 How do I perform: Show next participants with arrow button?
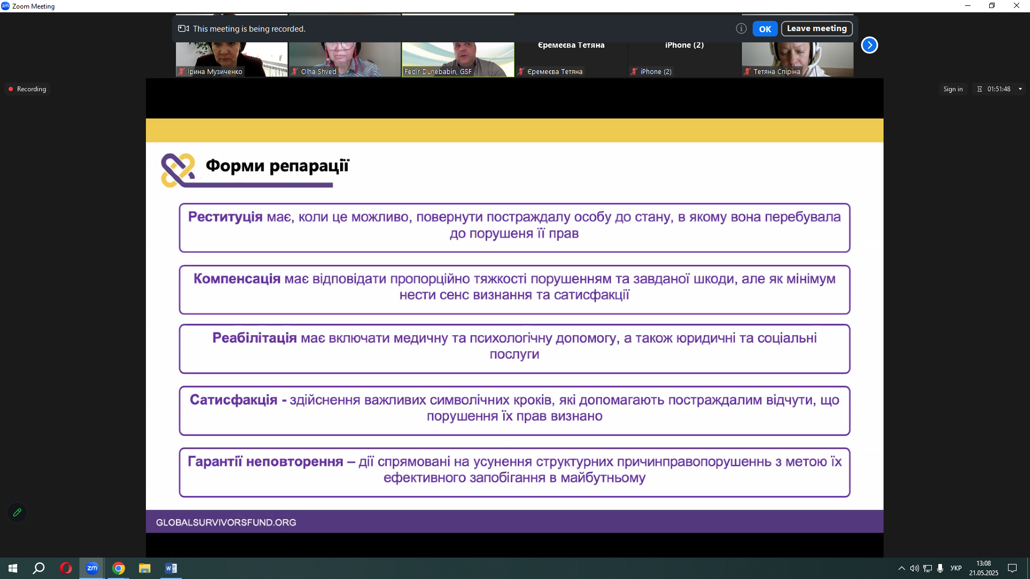[x=869, y=46]
